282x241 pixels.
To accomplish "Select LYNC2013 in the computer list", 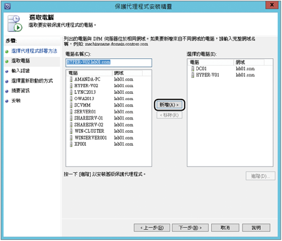I will click(85, 92).
